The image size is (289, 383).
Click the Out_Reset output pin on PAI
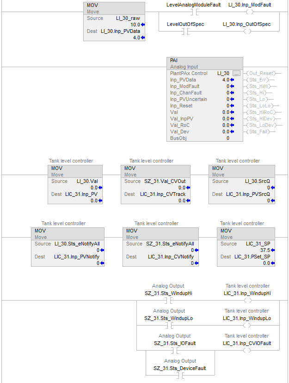coord(261,73)
